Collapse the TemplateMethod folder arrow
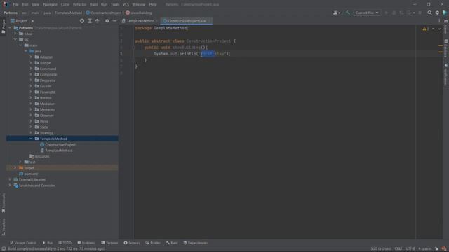449x252 pixels. point(31,139)
